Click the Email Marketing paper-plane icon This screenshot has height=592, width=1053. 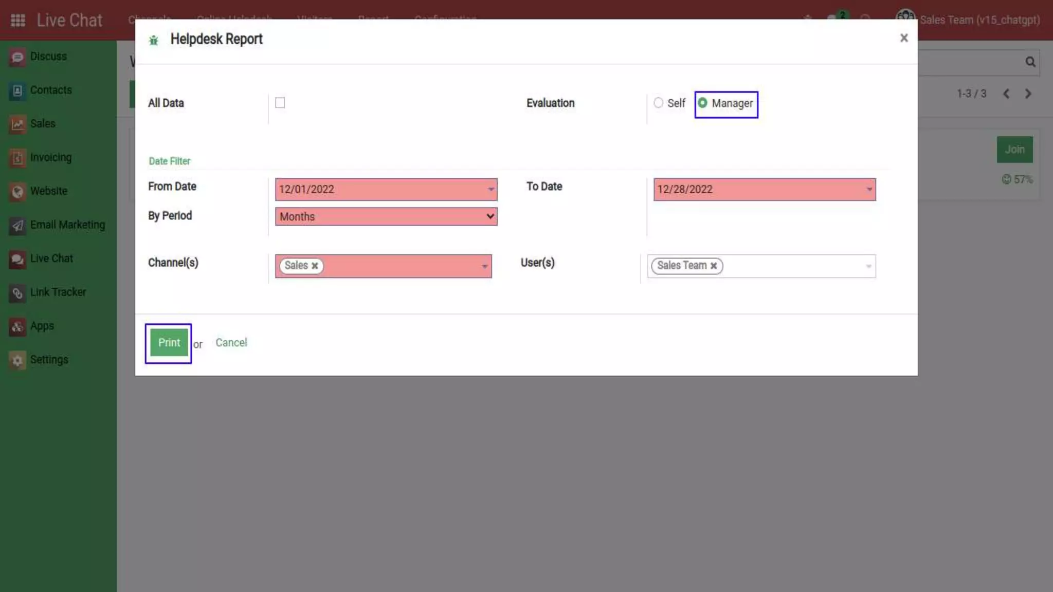[x=17, y=225]
